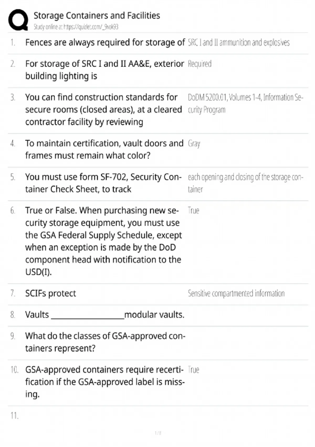The width and height of the screenshot is (315, 447).
Task: Click question 5 about form SF-702
Action: (103, 183)
